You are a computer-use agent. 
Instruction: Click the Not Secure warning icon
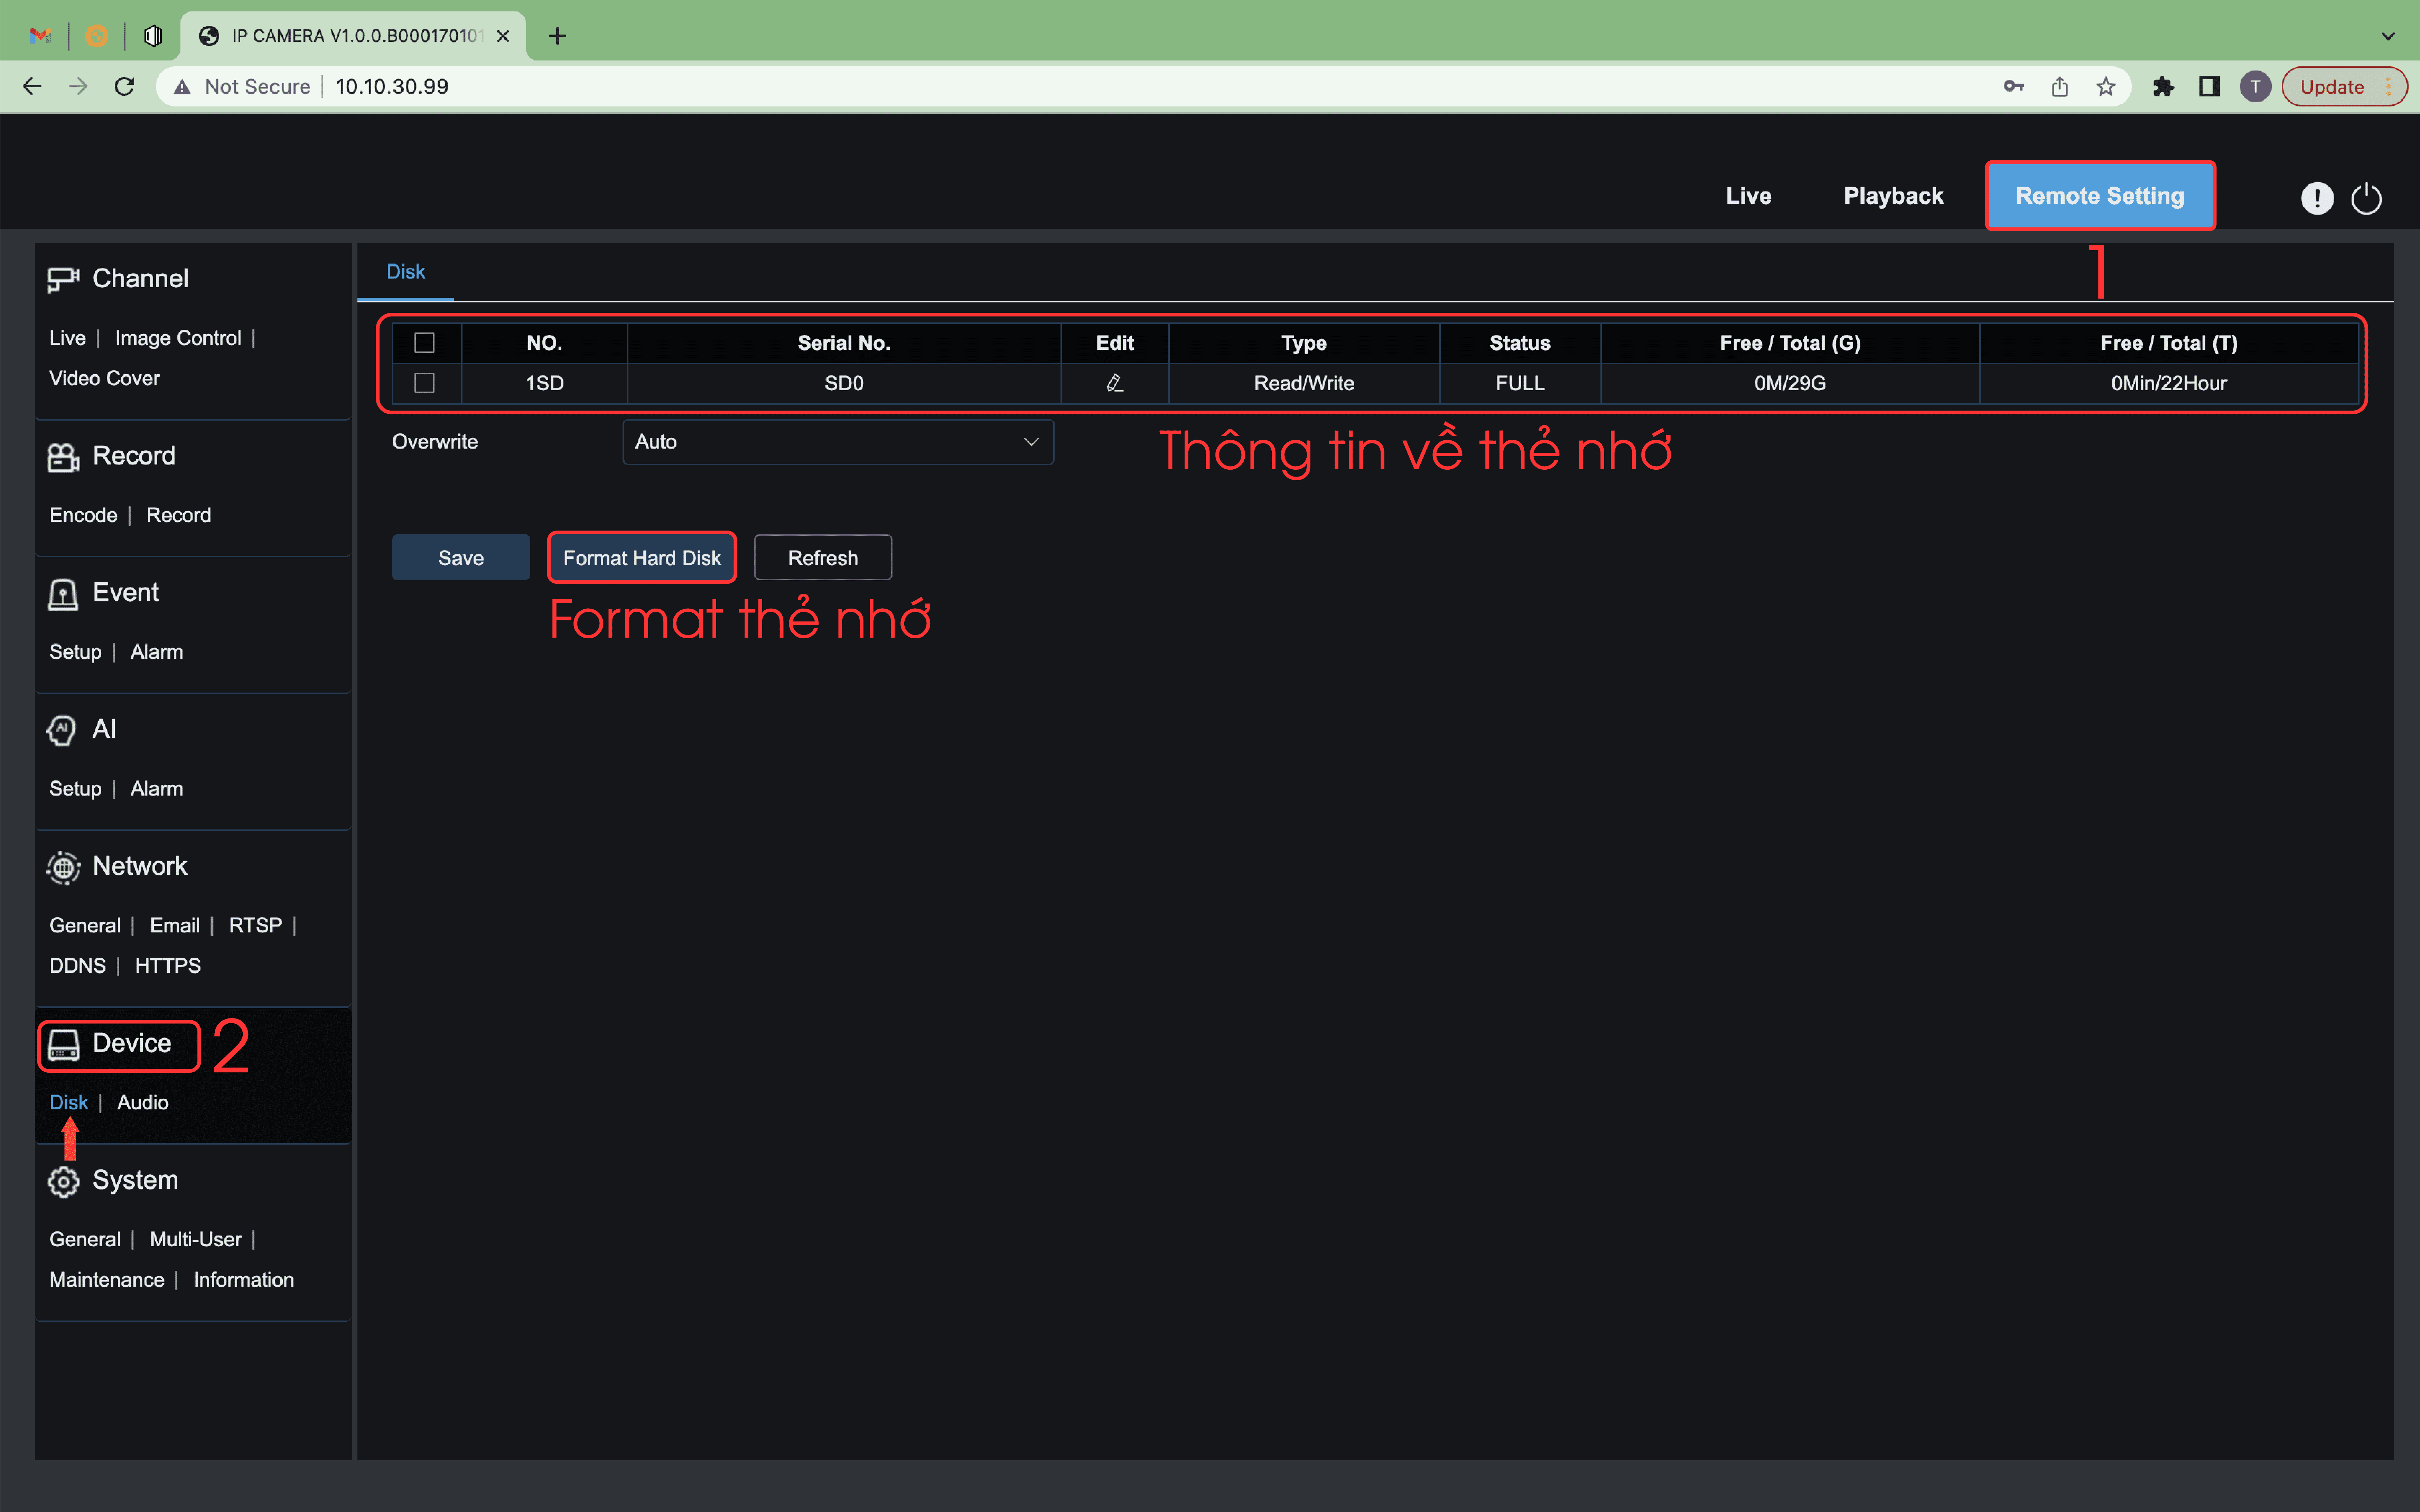[x=182, y=87]
